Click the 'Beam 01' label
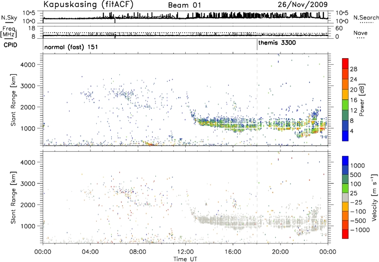 (184, 5)
